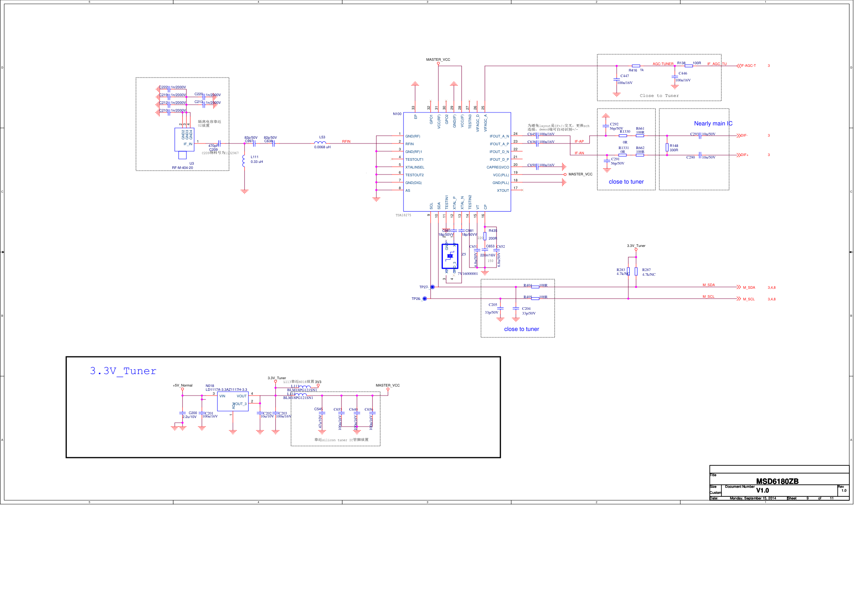Click the L53 inductor symbol
The image size is (855, 605).
(320, 143)
